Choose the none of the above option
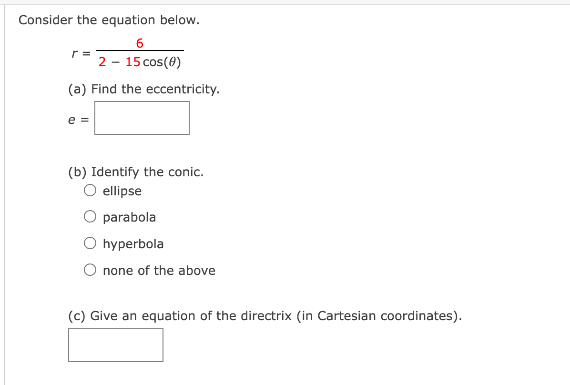This screenshot has height=385, width=570. (90, 270)
